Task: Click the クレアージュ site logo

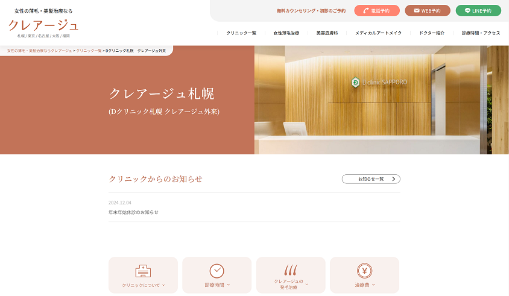Action: pos(43,25)
